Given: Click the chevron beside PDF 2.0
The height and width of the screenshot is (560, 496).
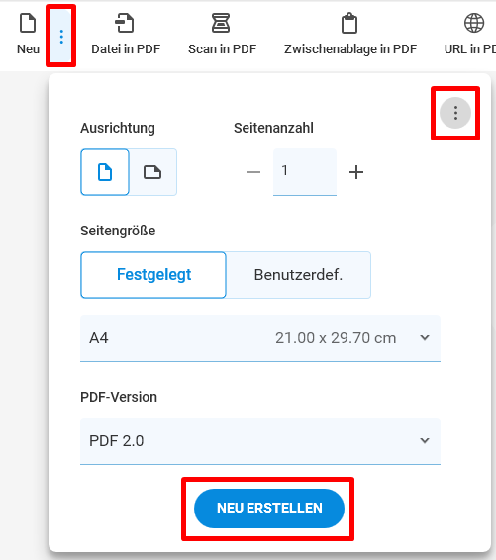Looking at the screenshot, I should tap(425, 440).
